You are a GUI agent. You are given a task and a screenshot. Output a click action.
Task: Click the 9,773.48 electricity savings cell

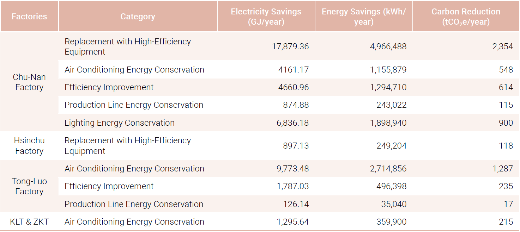pyautogui.click(x=293, y=169)
